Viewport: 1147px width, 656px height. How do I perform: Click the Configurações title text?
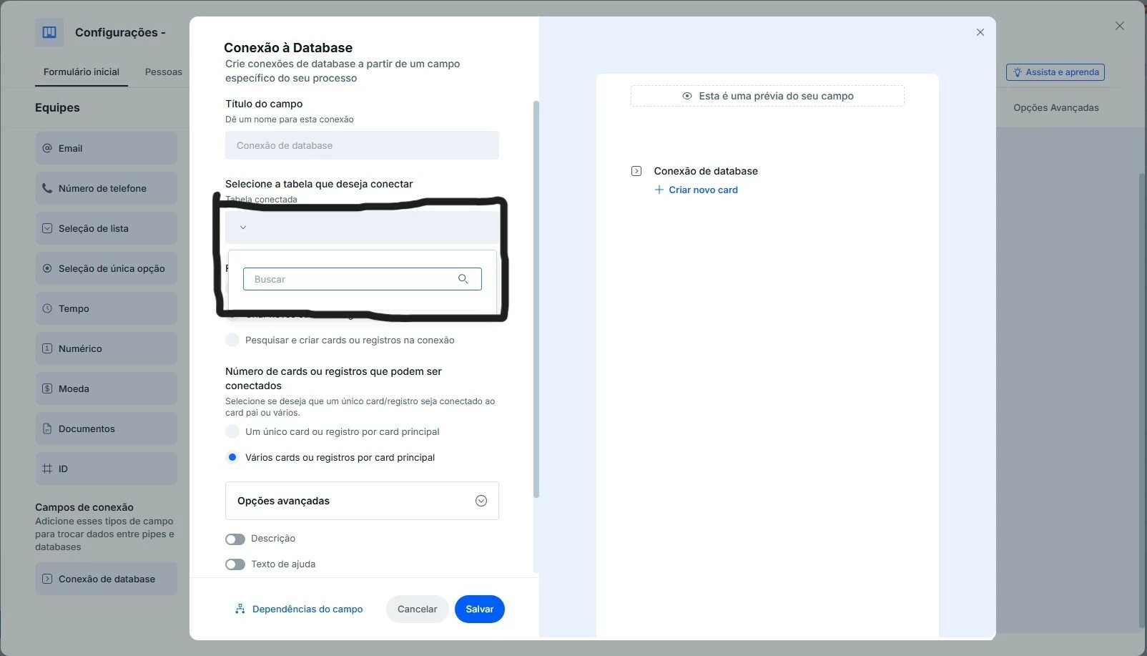click(120, 32)
